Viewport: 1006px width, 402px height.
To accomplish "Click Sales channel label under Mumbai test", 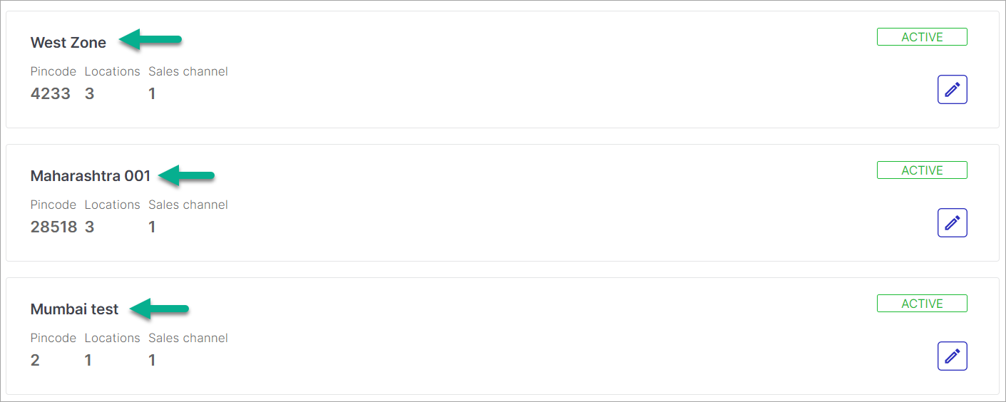I will coord(188,338).
